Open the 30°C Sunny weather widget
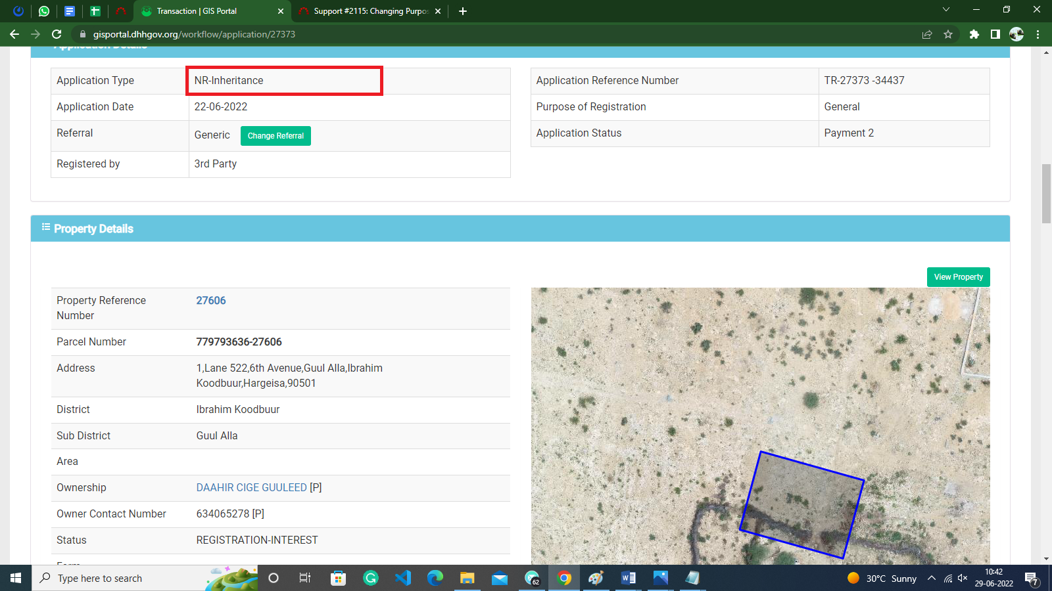 [882, 578]
